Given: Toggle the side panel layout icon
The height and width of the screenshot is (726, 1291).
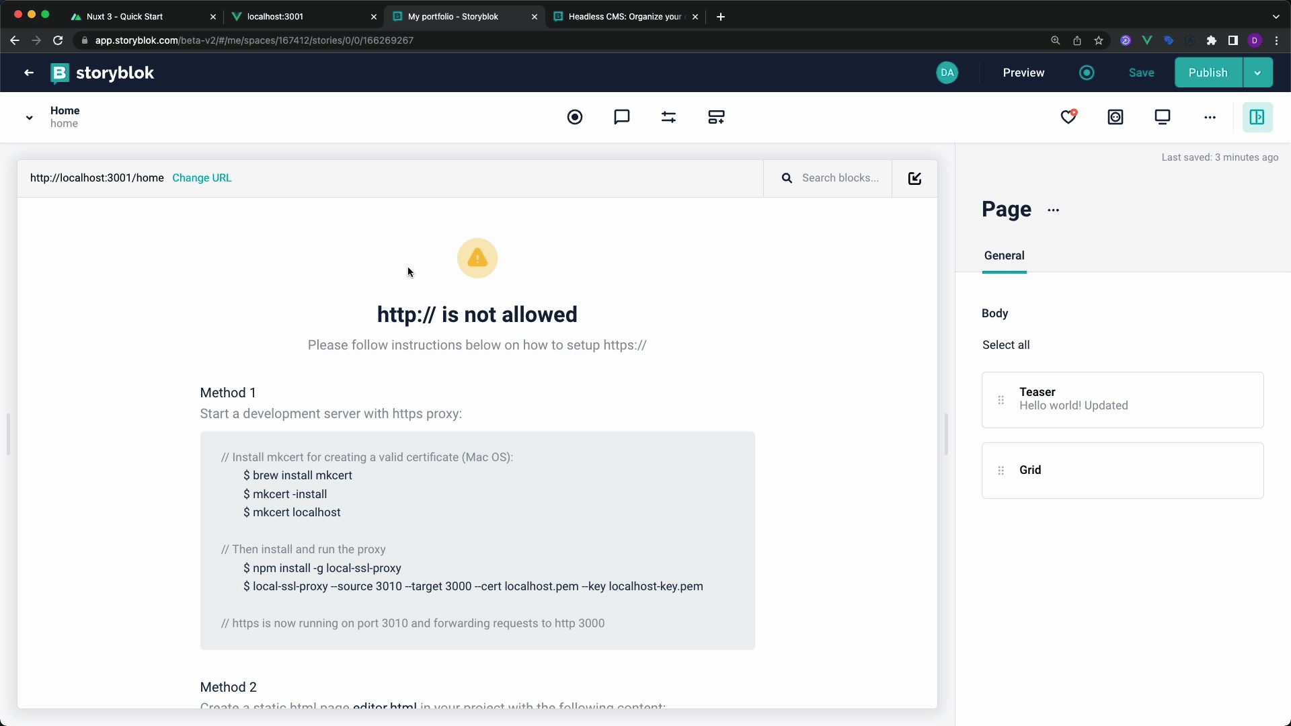Looking at the screenshot, I should point(1257,117).
